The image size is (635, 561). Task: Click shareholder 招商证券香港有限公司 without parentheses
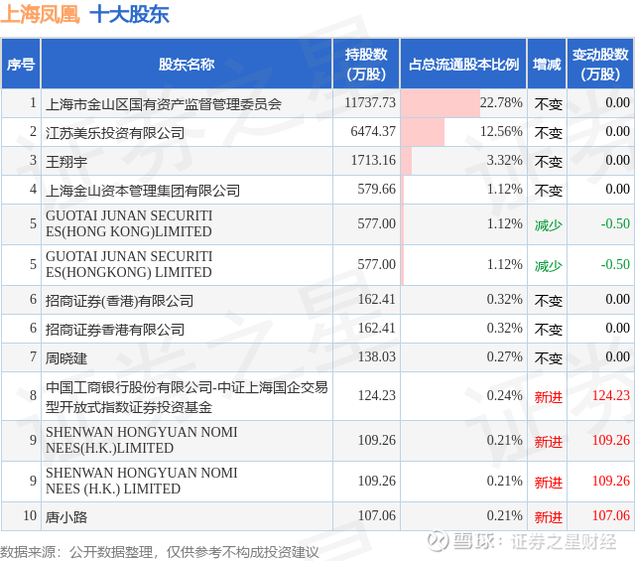coord(115,330)
